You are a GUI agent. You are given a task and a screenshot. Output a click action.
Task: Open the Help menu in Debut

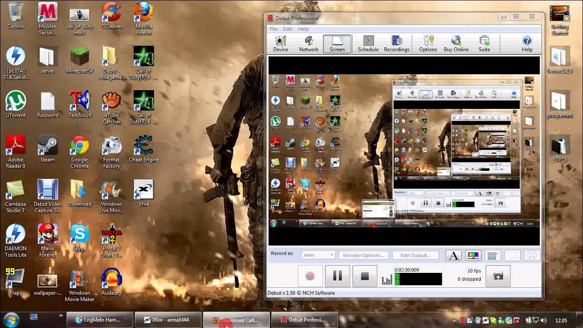tap(303, 29)
